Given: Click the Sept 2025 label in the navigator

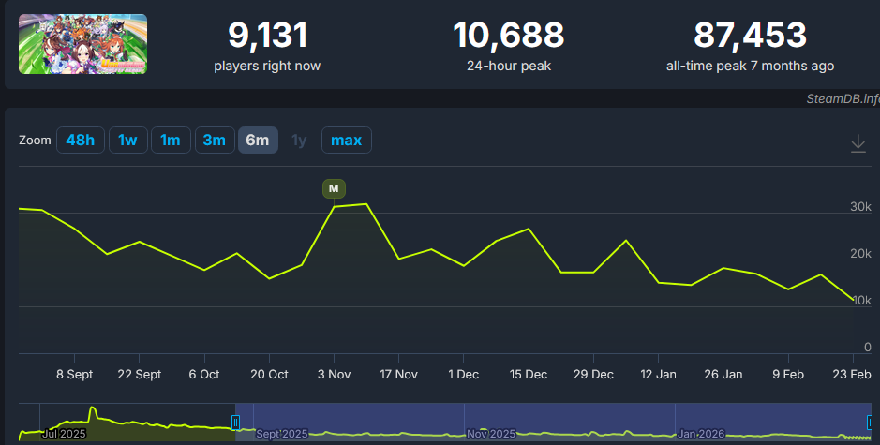Looking at the screenshot, I should [x=282, y=434].
